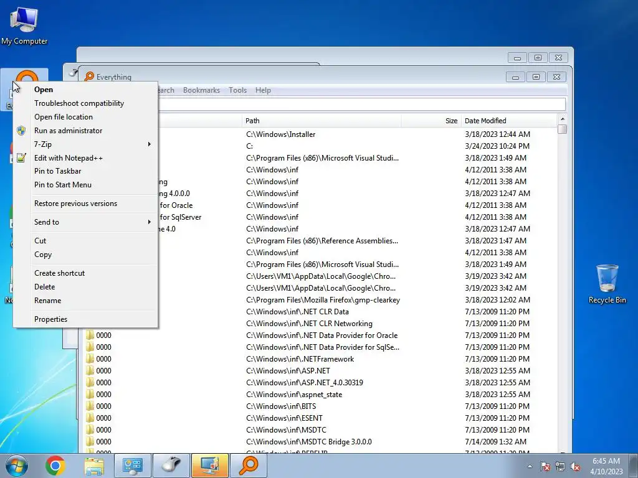Image resolution: width=638 pixels, height=478 pixels.
Task: Sort results by the Size column
Action: 431,121
